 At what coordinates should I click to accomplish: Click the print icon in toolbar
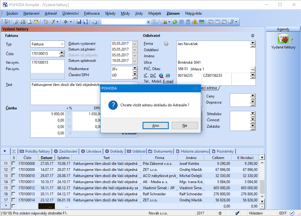pyautogui.click(x=23, y=22)
